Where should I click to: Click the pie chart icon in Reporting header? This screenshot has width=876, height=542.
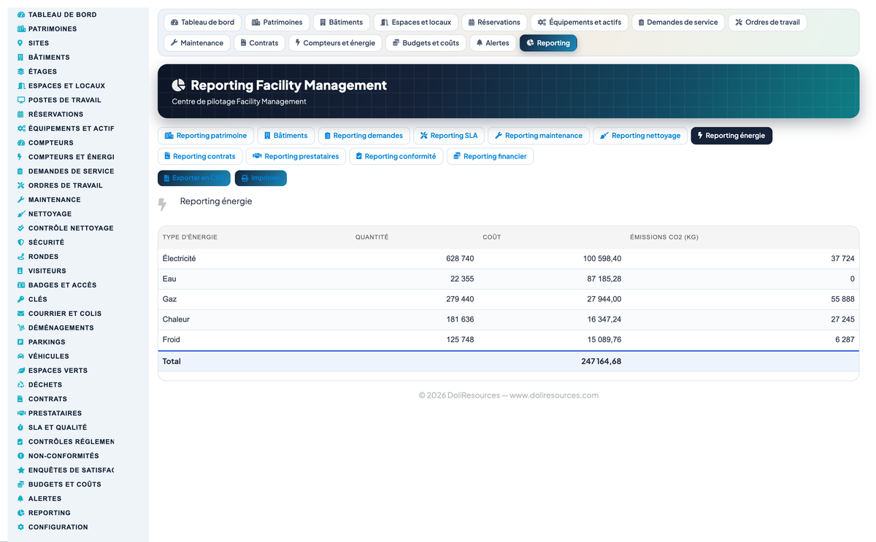(179, 85)
